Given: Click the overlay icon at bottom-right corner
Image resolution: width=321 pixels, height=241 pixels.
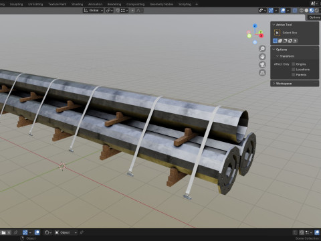Looking at the screenshot, I should tap(317, 232).
